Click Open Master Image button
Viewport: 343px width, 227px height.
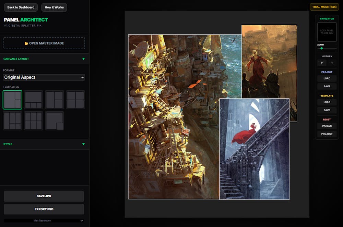point(44,43)
